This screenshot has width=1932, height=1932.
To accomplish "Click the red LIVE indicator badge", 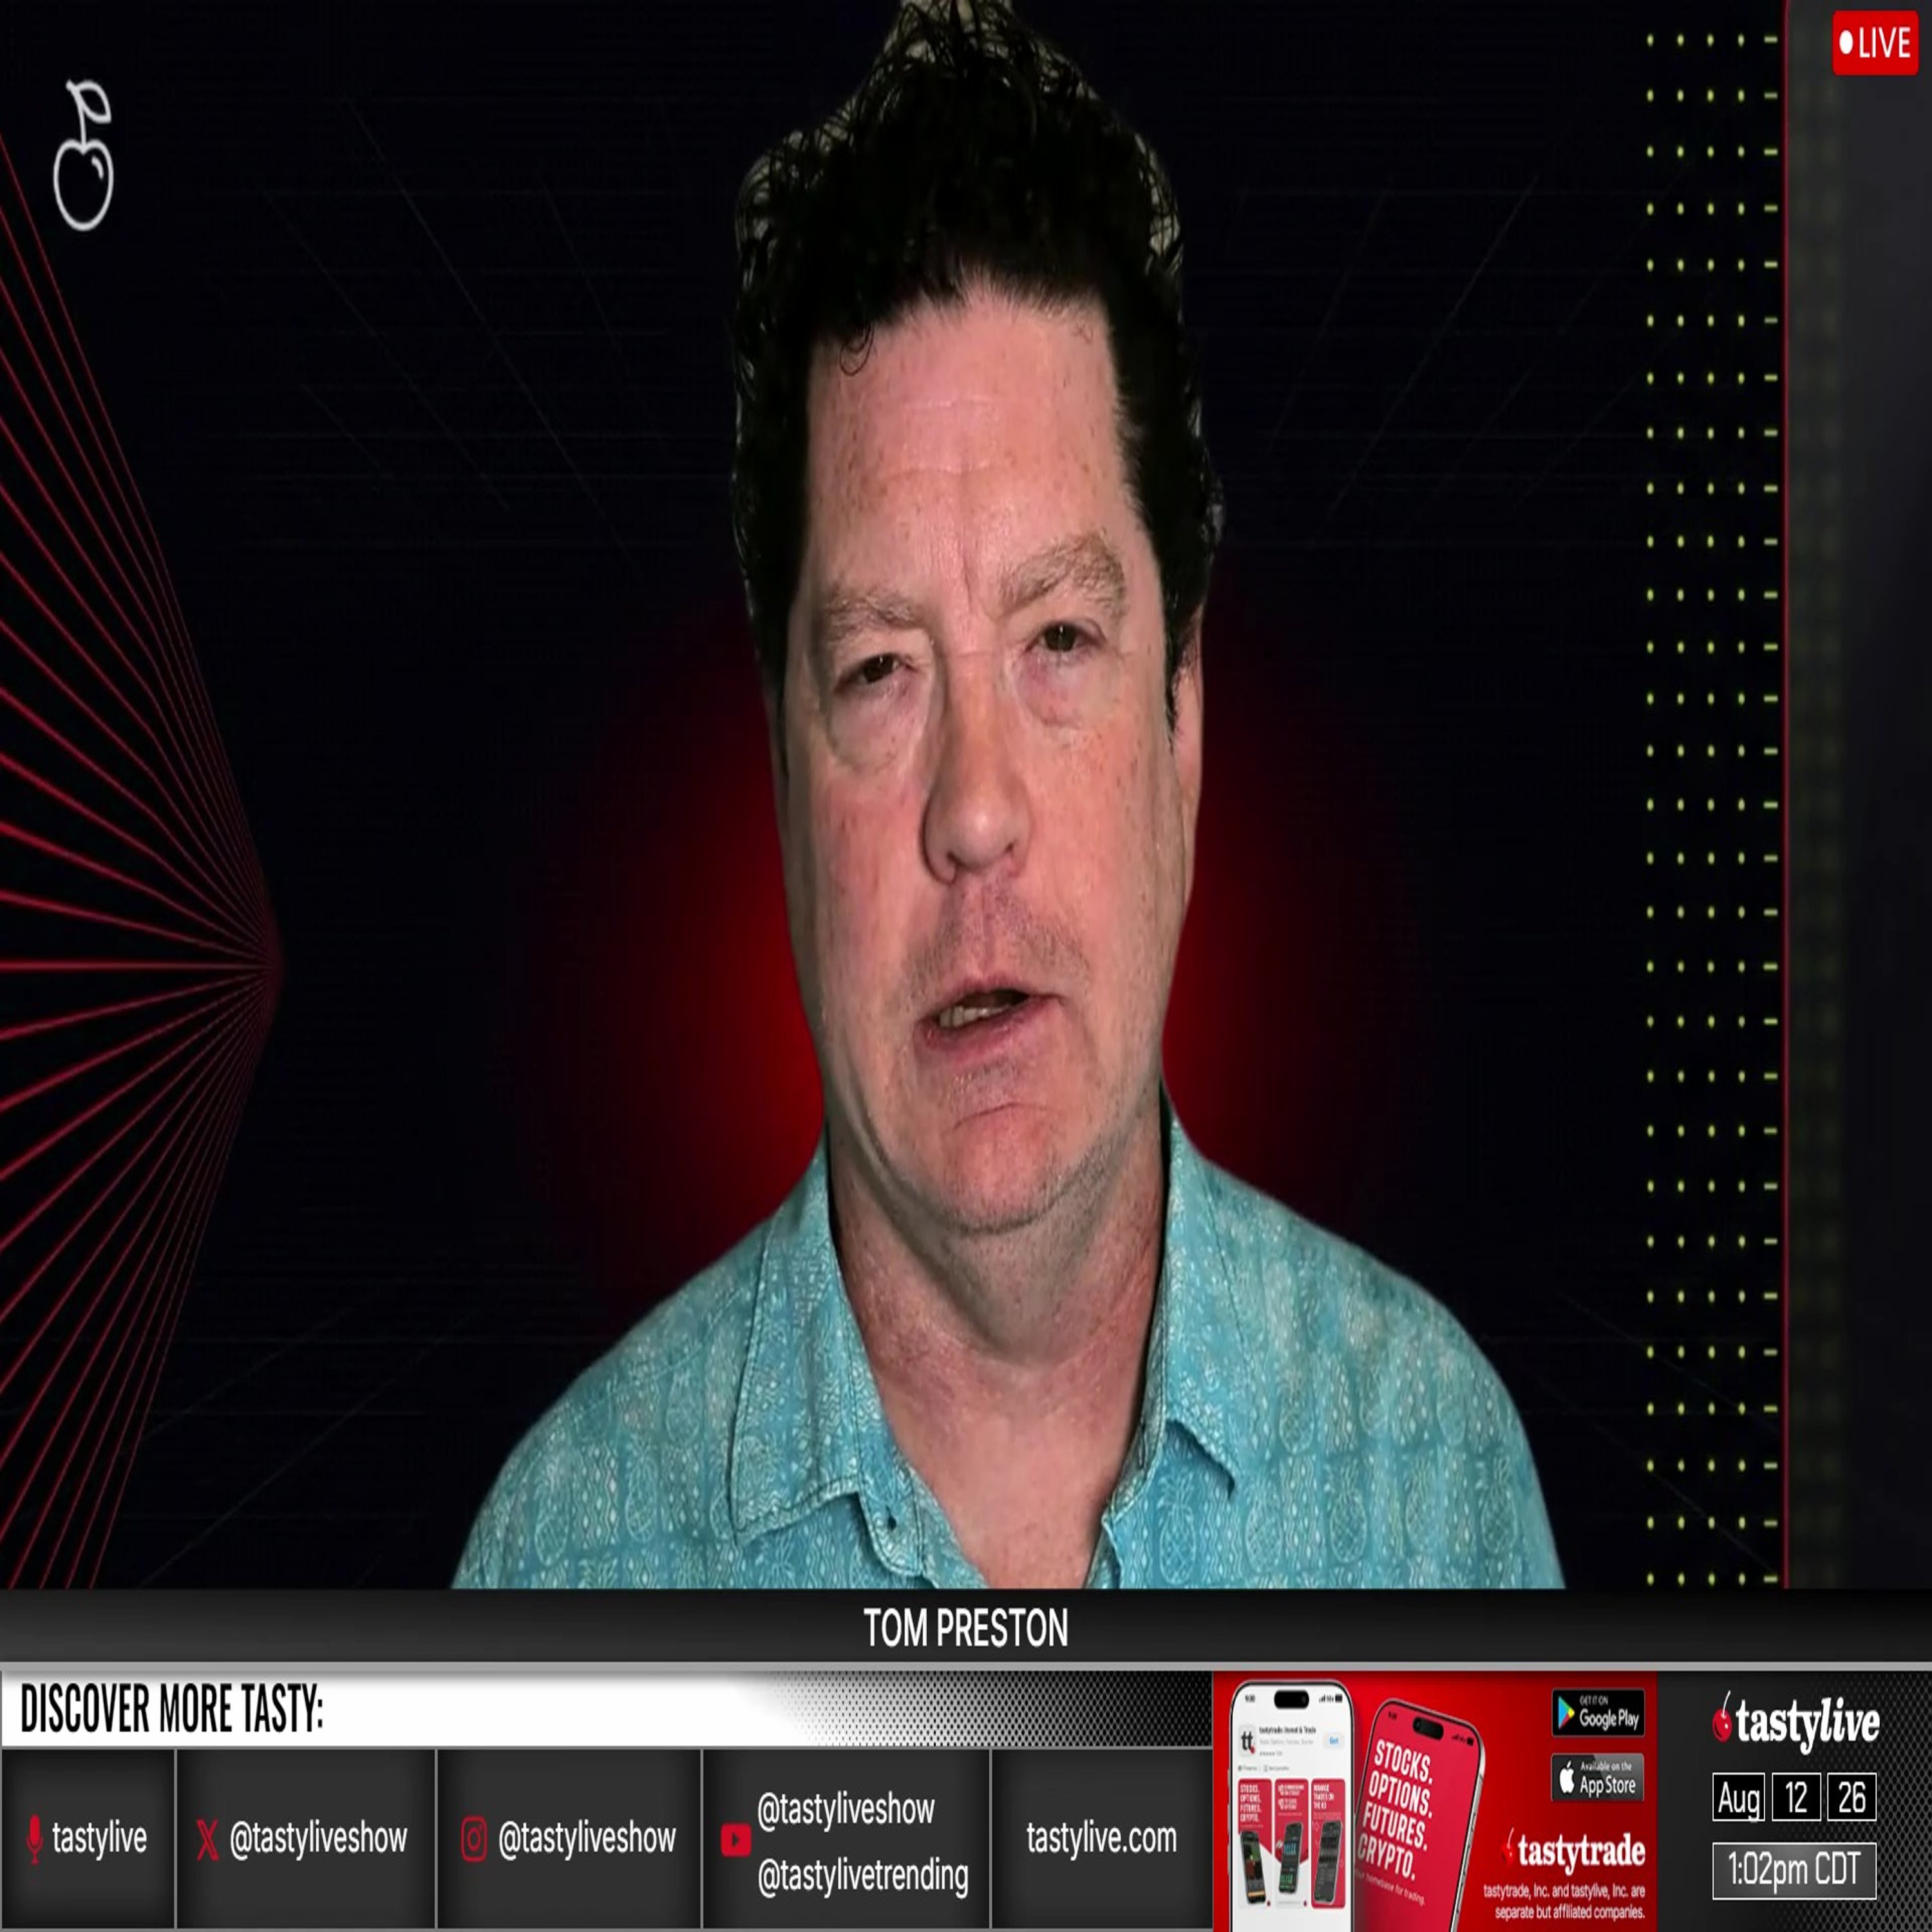I will point(1875,44).
